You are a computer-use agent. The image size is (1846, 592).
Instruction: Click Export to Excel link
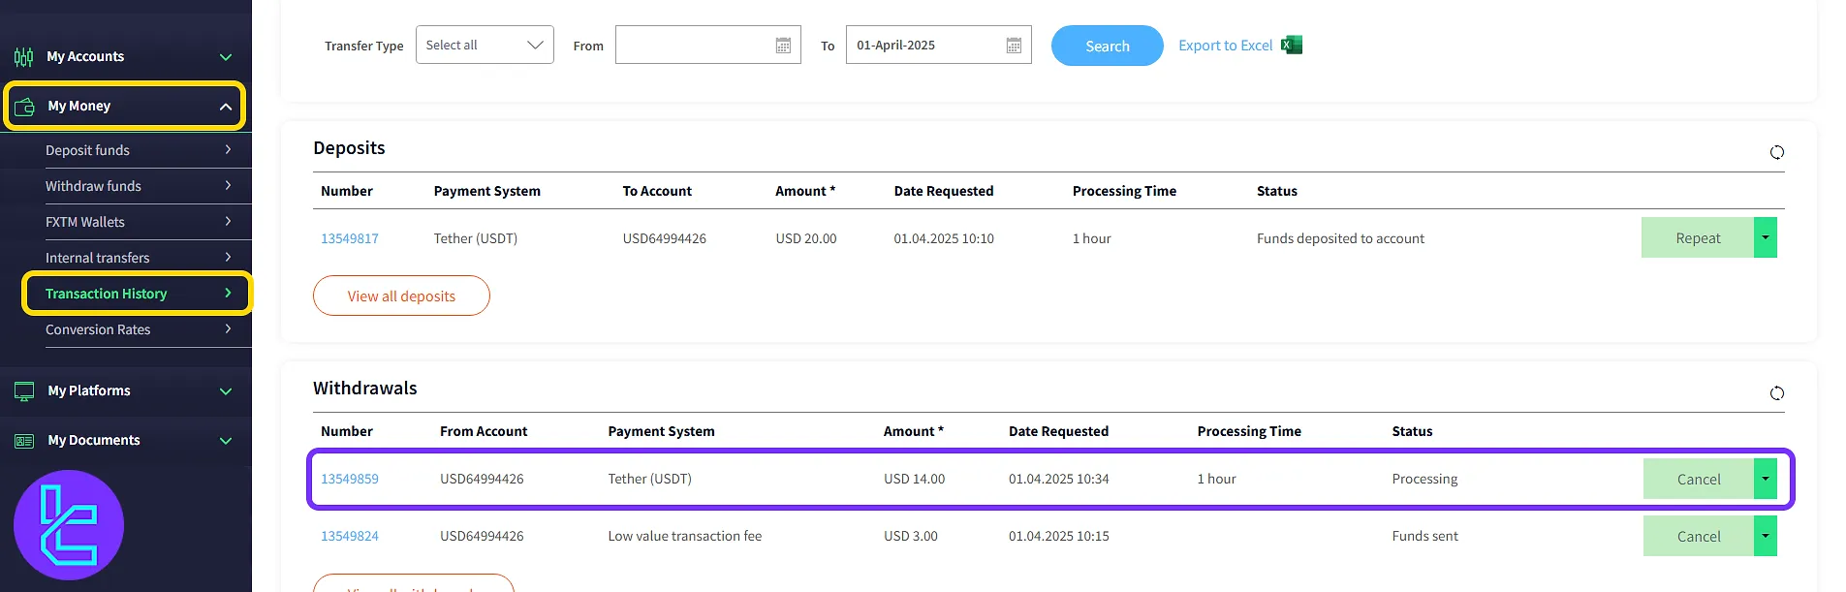pyautogui.click(x=1225, y=46)
